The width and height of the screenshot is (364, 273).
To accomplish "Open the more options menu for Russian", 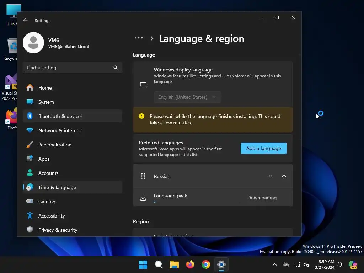I will pyautogui.click(x=270, y=176).
